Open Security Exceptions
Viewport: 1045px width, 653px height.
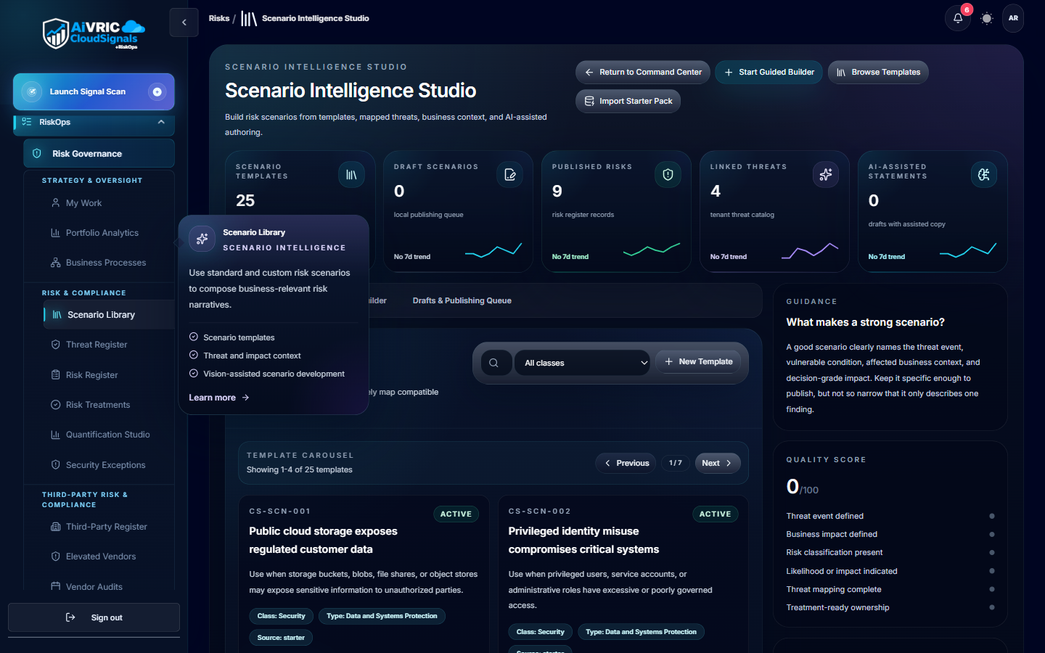(105, 465)
